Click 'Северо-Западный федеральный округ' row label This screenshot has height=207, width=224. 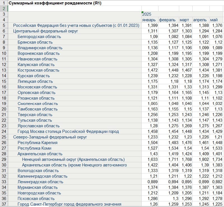[x=50, y=137]
